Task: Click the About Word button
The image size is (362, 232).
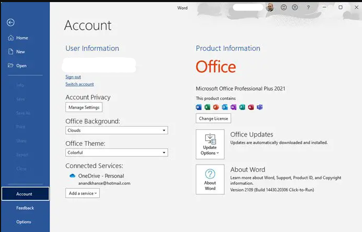Action: point(210,180)
